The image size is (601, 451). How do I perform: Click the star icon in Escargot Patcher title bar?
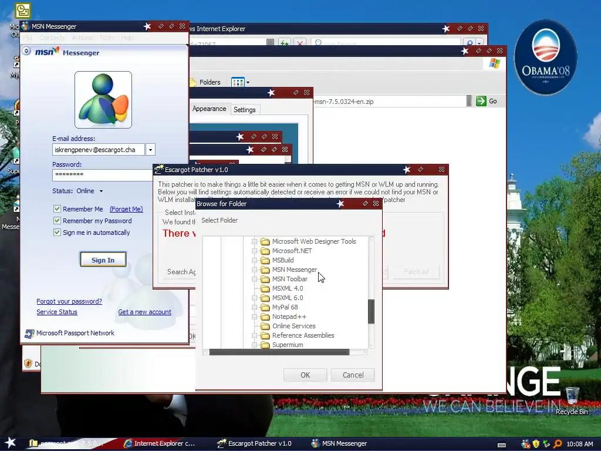[407, 169]
